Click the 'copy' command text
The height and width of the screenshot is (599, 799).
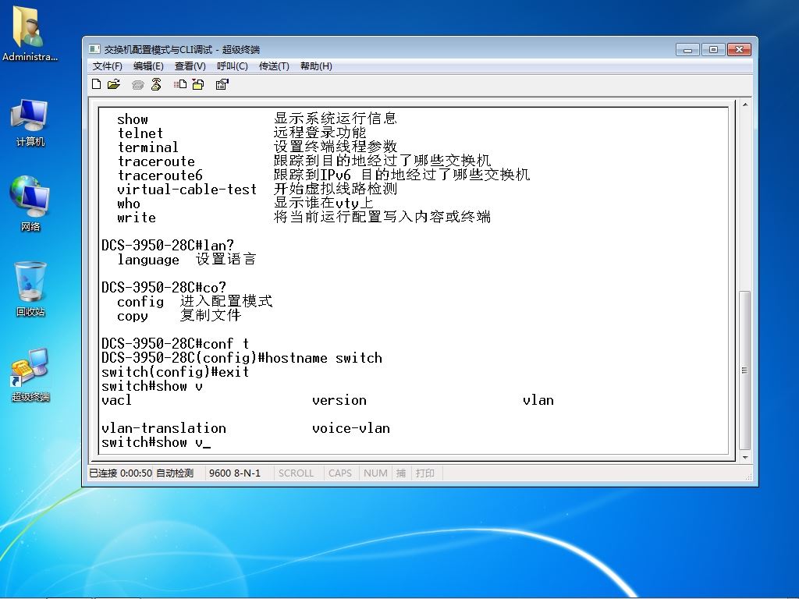click(133, 316)
